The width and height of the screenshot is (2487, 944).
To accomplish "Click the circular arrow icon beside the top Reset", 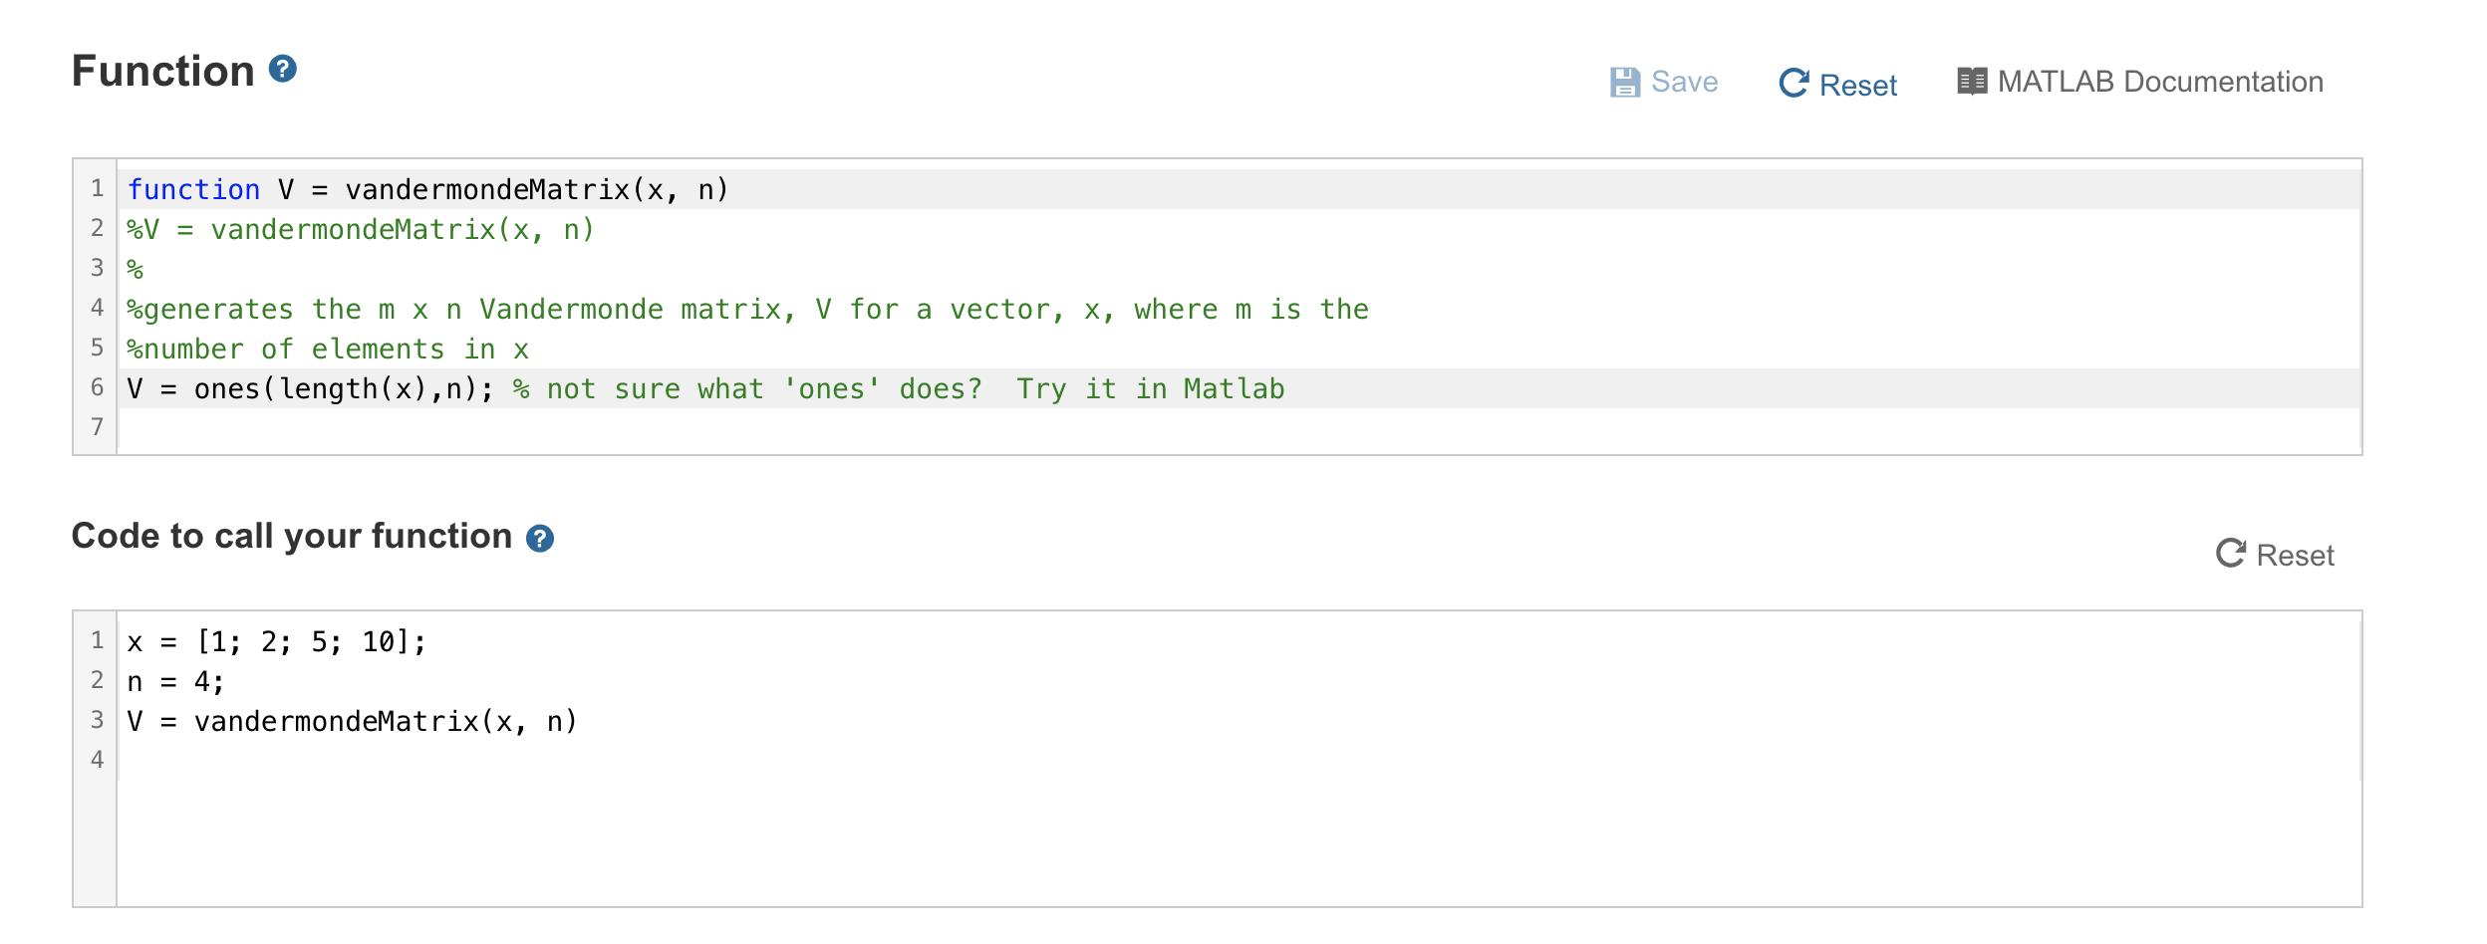I will pos(1794,84).
